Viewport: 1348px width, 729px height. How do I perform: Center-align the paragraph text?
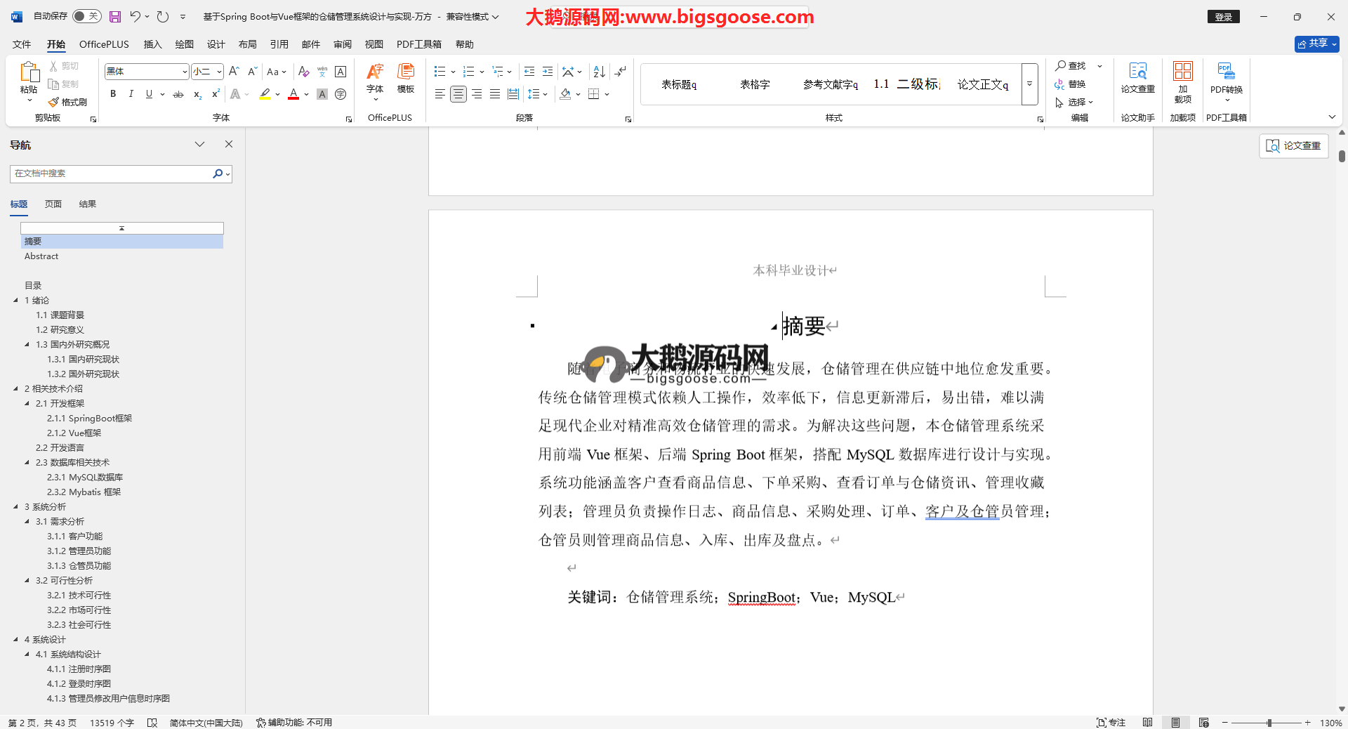(x=458, y=94)
